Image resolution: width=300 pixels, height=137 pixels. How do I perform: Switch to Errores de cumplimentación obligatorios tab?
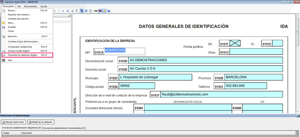point(22,128)
